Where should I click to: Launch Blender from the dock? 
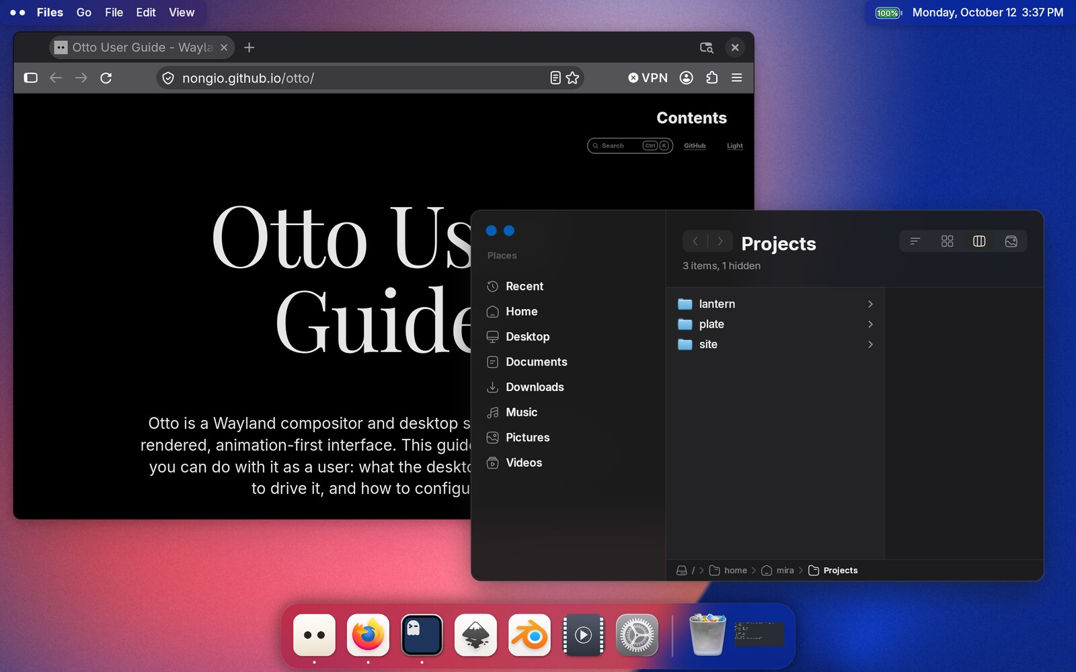[529, 635]
